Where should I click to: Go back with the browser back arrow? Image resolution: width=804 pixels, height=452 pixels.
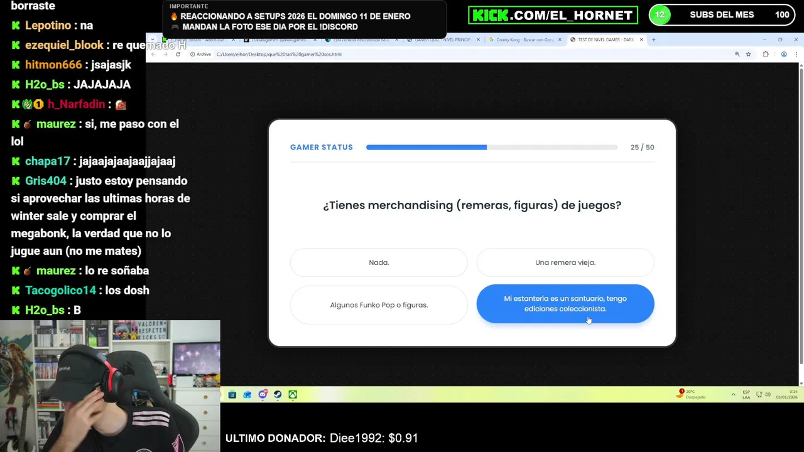pos(153,55)
